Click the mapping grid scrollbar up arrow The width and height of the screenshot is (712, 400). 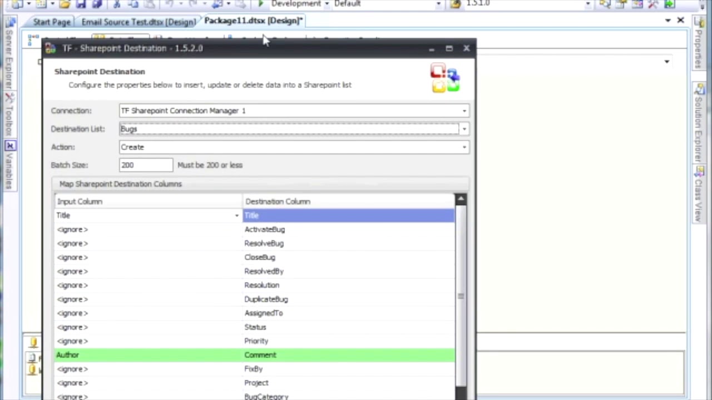pos(461,199)
